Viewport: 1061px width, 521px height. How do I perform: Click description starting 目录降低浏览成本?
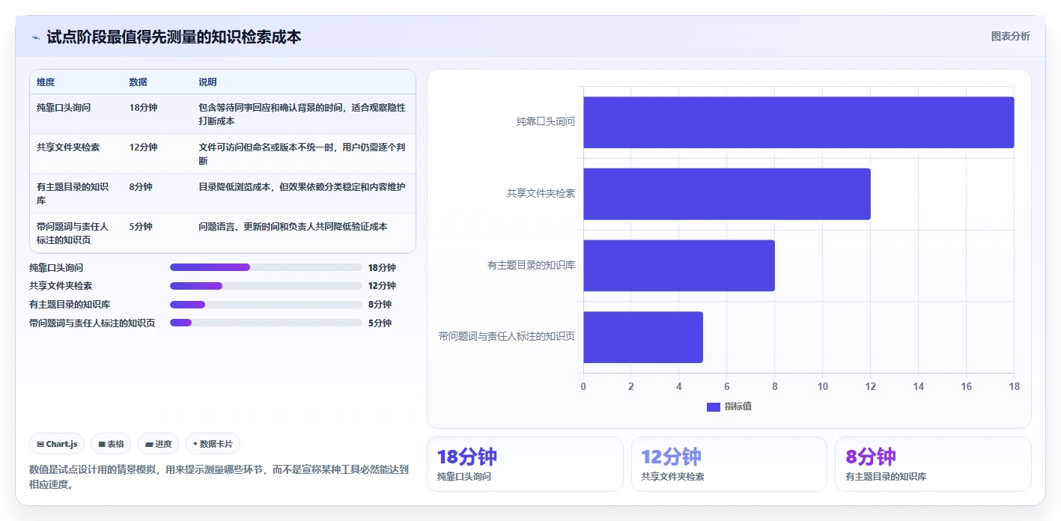click(302, 186)
